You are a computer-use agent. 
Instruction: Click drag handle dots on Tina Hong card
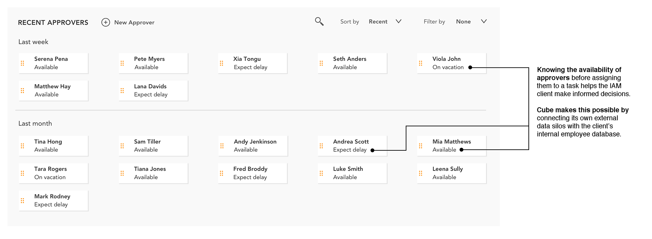[22, 146]
